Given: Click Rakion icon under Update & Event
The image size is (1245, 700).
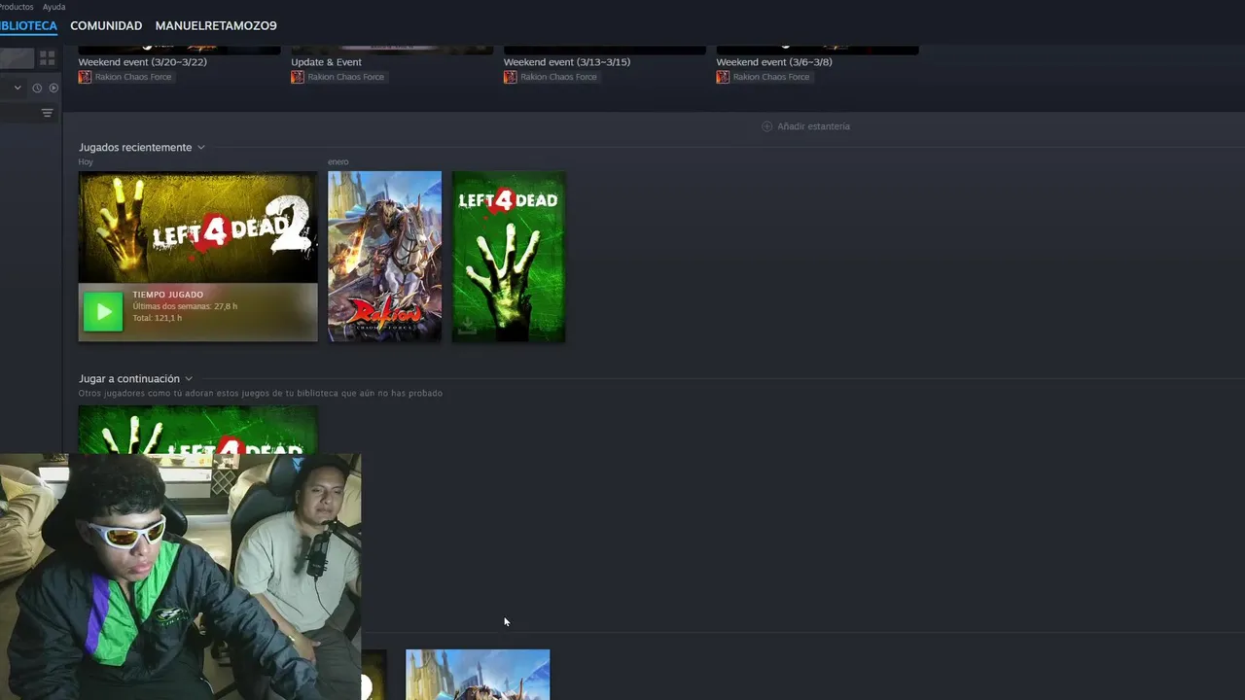Looking at the screenshot, I should coord(298,77).
